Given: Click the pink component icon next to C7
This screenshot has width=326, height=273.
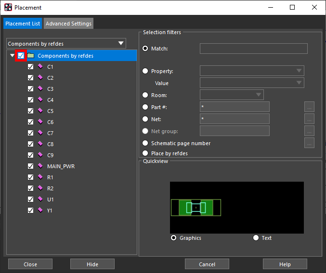Looking at the screenshot, I should pos(40,133).
